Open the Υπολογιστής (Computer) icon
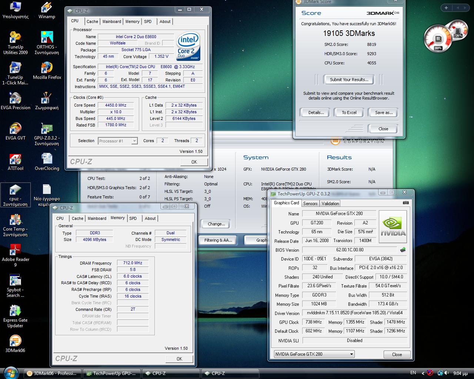 tap(15, 10)
